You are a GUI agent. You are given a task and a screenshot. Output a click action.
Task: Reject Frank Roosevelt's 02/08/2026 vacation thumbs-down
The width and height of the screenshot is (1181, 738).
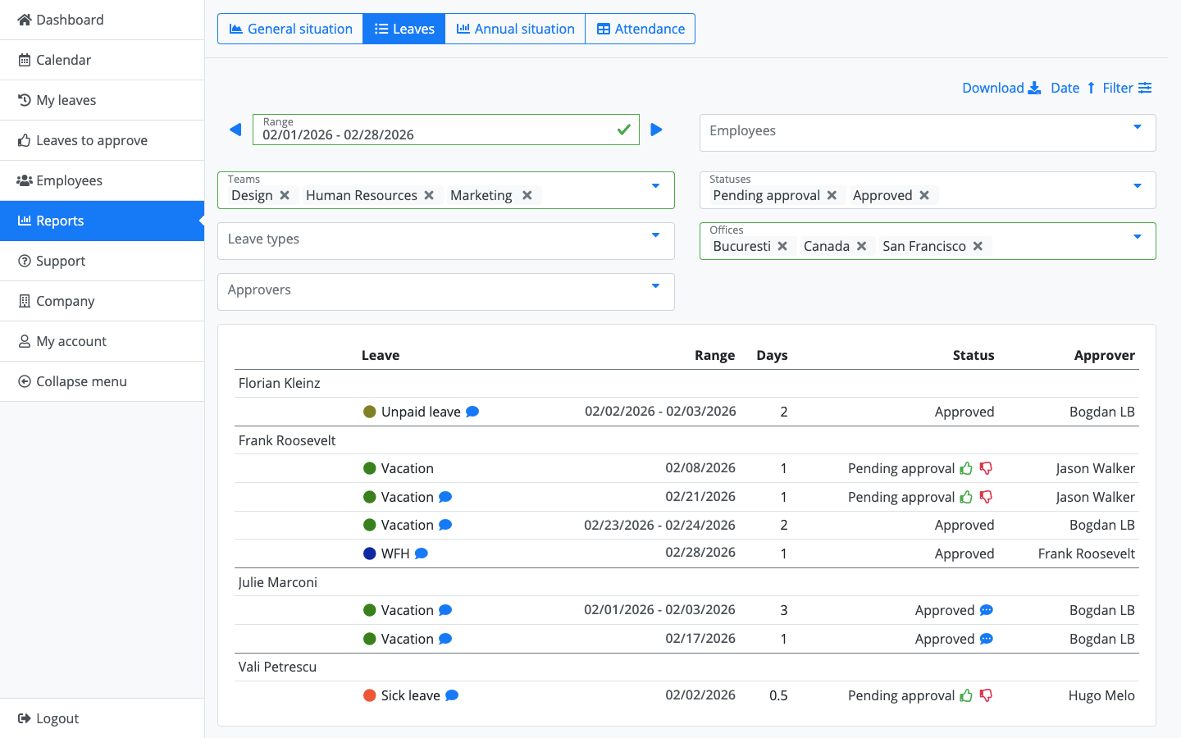tap(986, 468)
